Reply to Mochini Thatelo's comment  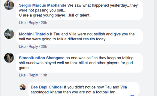33,47
